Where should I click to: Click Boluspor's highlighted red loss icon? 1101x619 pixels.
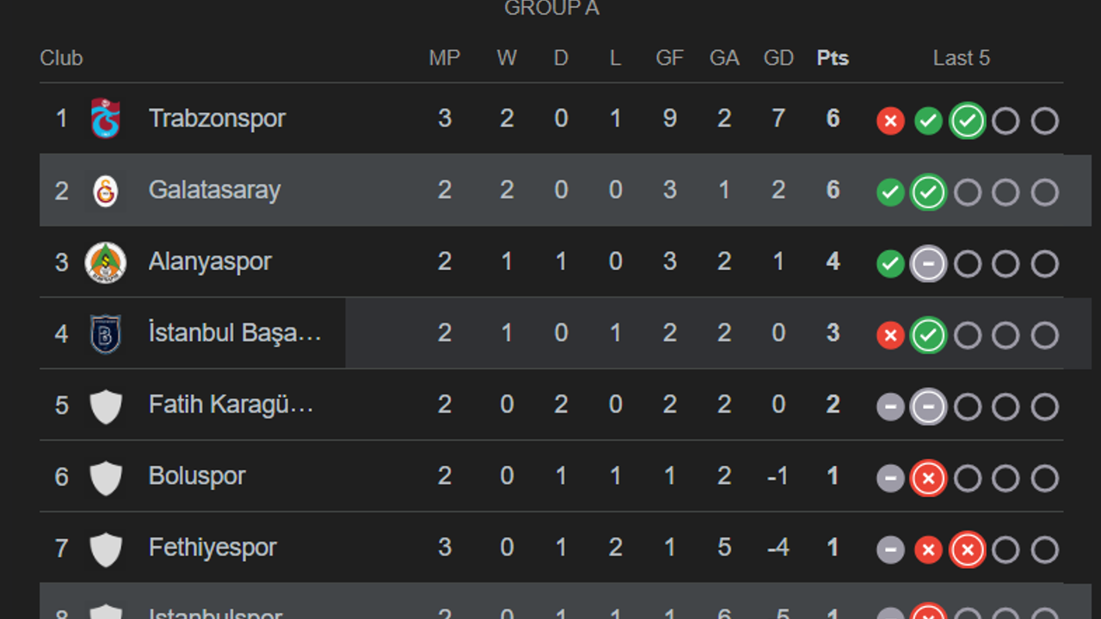tap(928, 478)
